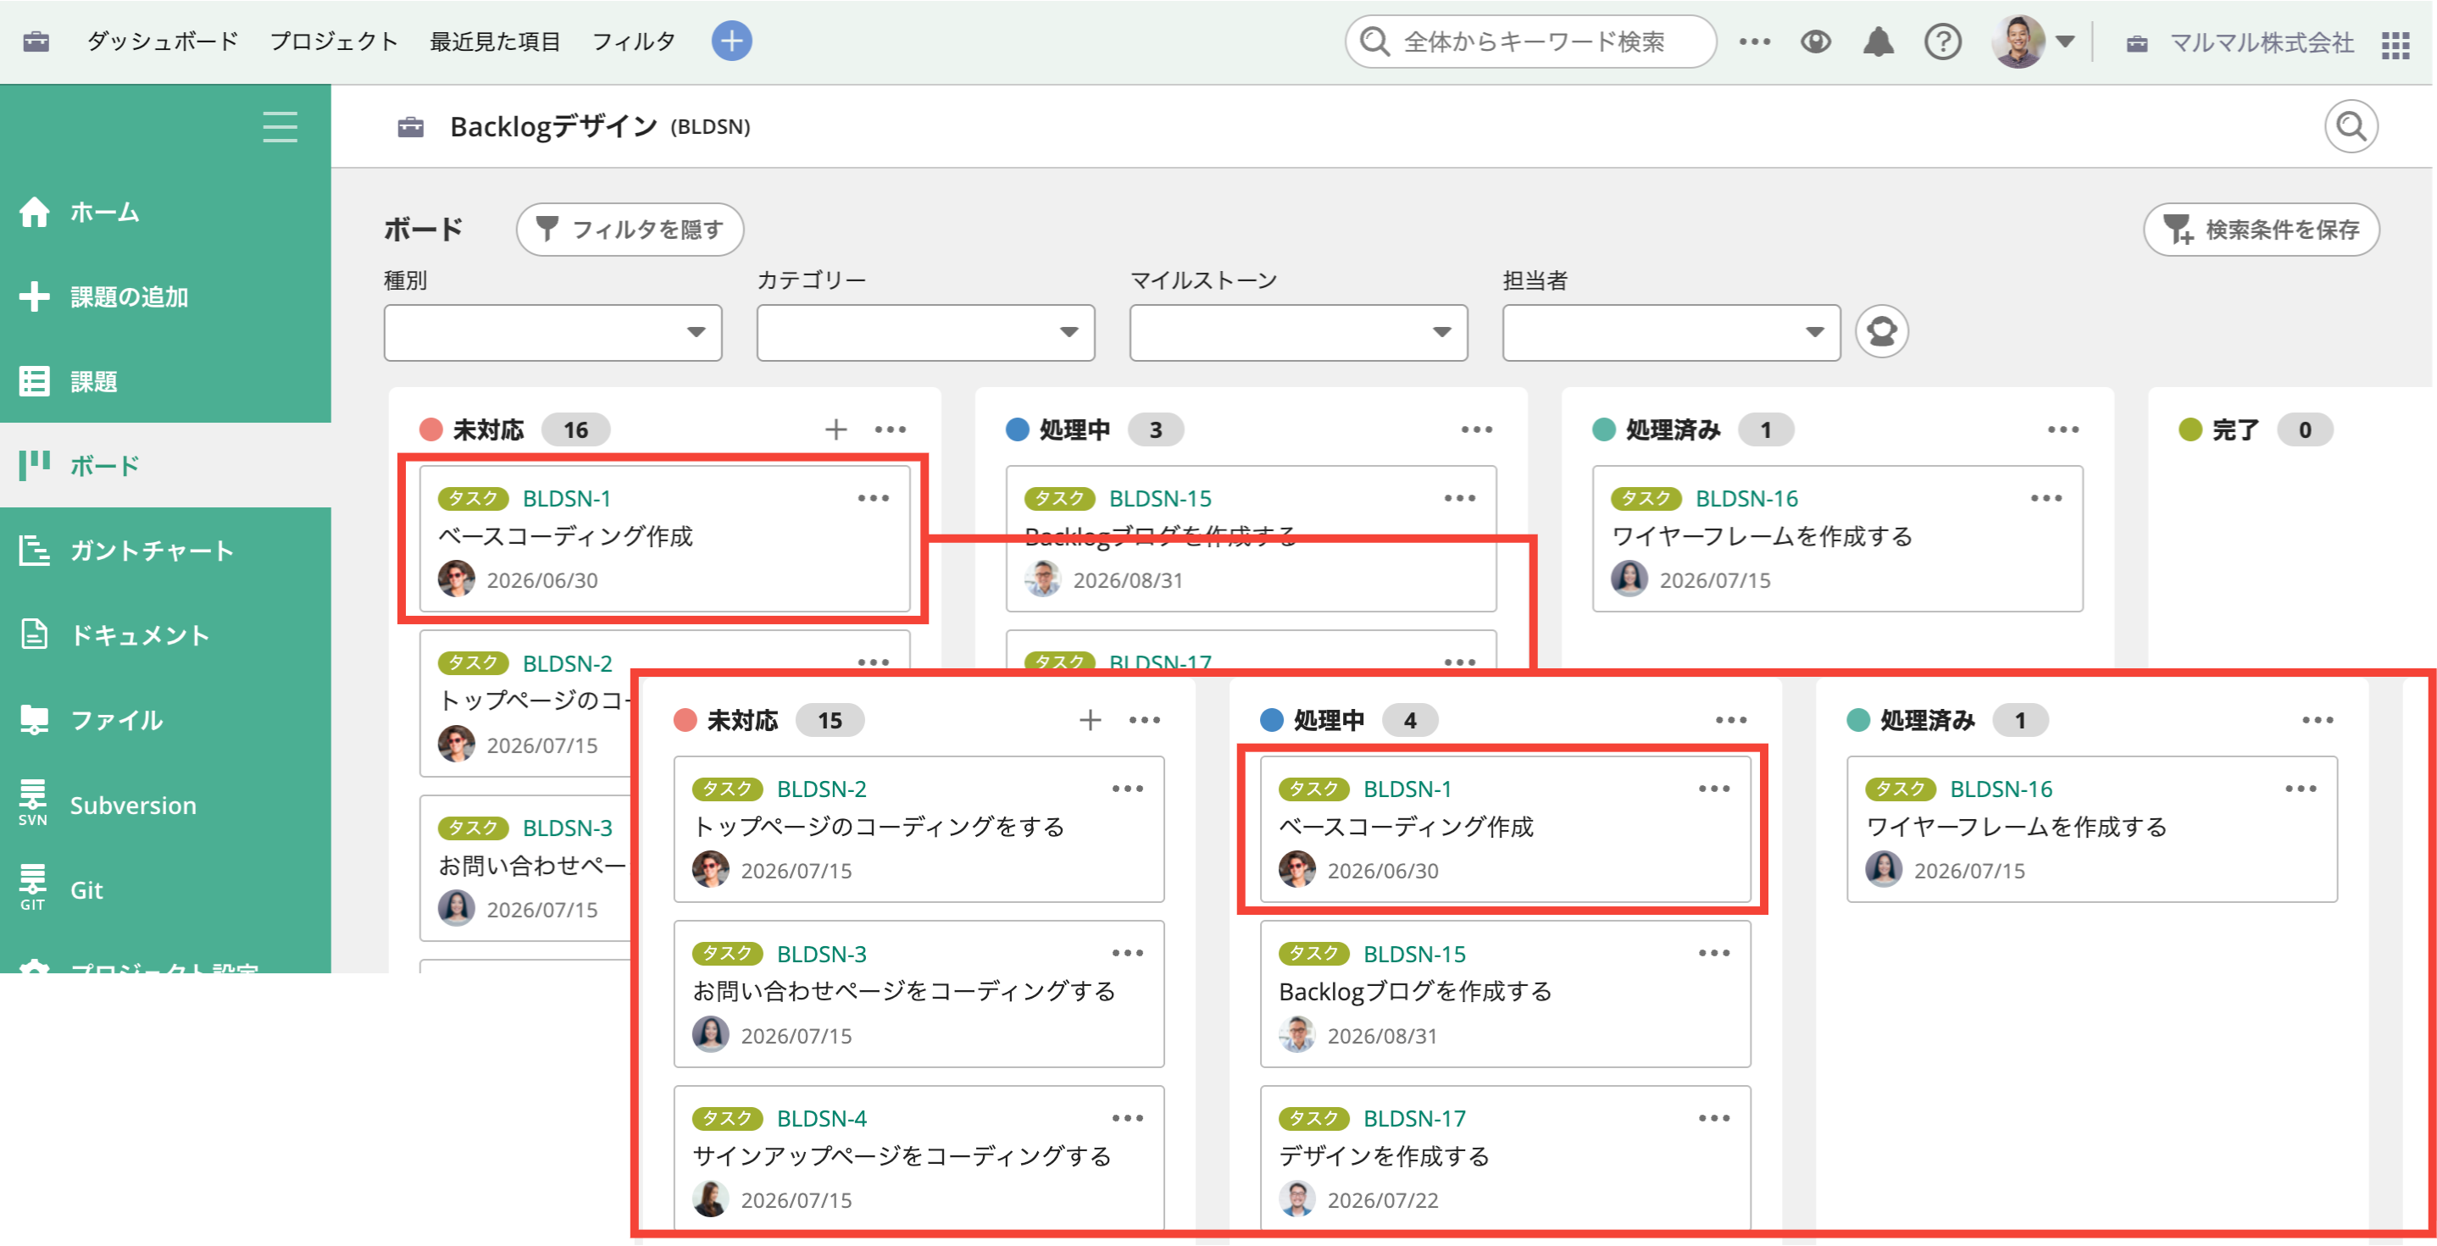The image size is (2437, 1246).
Task: Open BLDSN-1 link in 未対応 column
Action: [x=567, y=498]
